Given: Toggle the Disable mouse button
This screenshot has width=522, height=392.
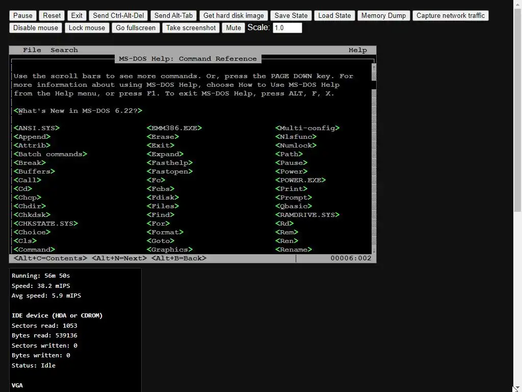Looking at the screenshot, I should (x=36, y=28).
